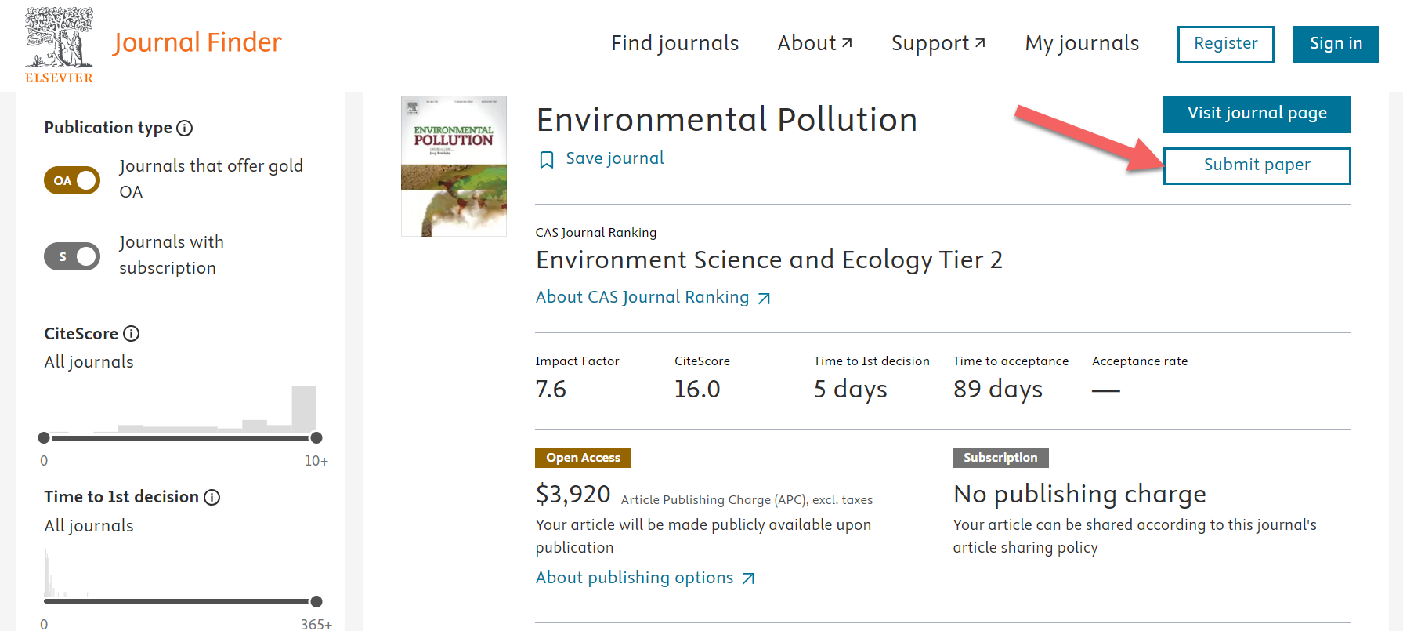
Task: Click the Time to acceptance value 89 days
Action: coord(998,389)
